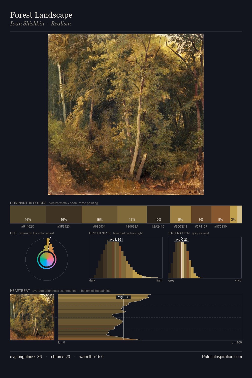This screenshot has width=252, height=378.
Task: Click 'how dark vs how light' caption
Action: pos(128,233)
